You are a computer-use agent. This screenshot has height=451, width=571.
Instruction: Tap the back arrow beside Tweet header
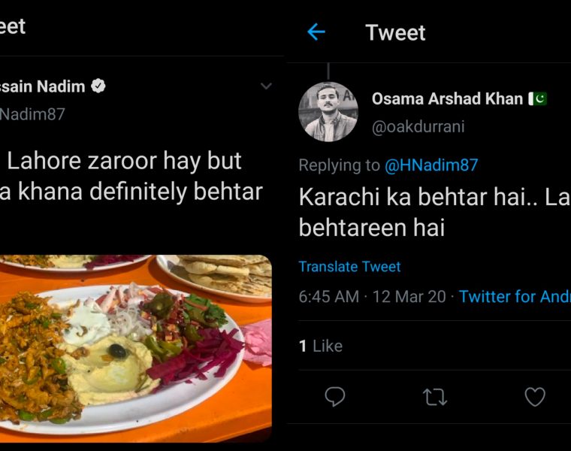[316, 32]
